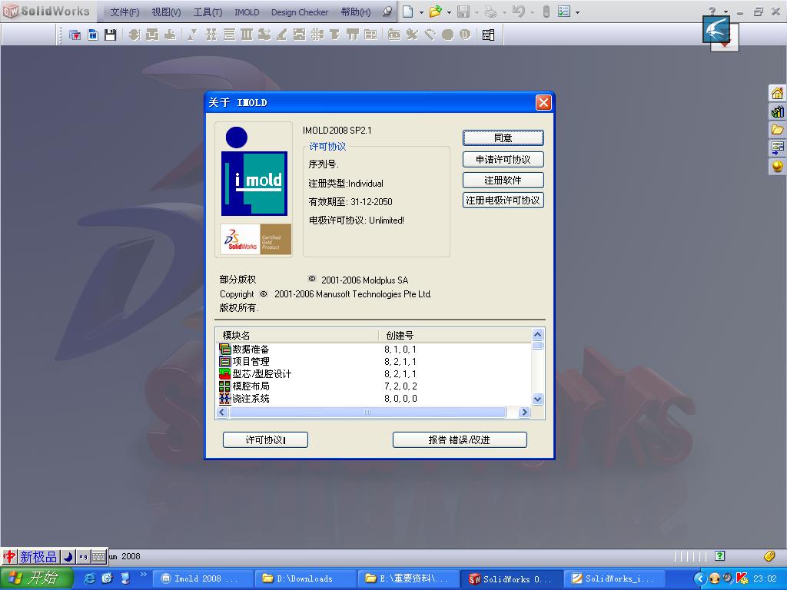Expand the Save dropdown arrow

[477, 12]
